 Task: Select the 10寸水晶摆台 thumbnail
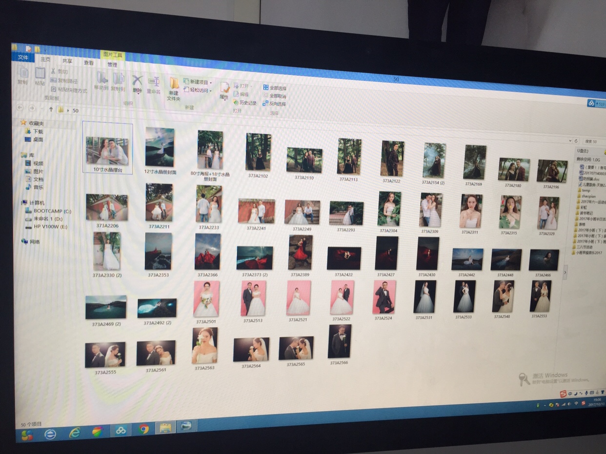click(x=107, y=148)
